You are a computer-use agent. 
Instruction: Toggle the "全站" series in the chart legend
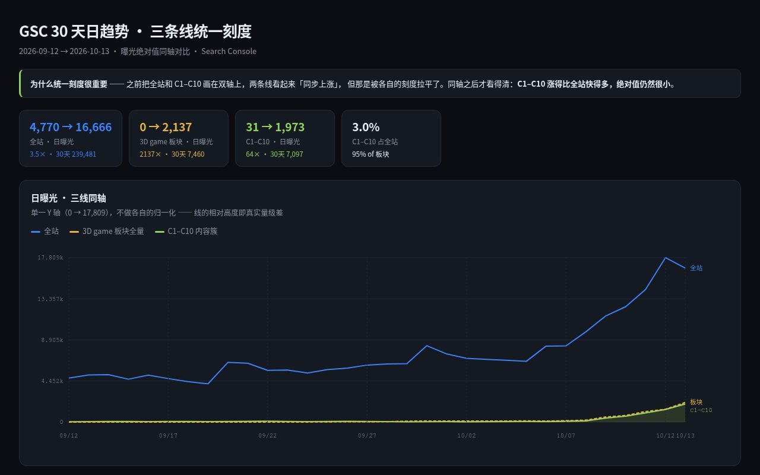pos(45,231)
